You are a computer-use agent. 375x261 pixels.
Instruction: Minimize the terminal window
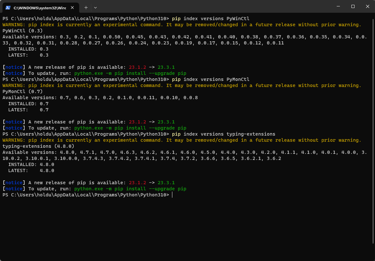pos(338,6)
